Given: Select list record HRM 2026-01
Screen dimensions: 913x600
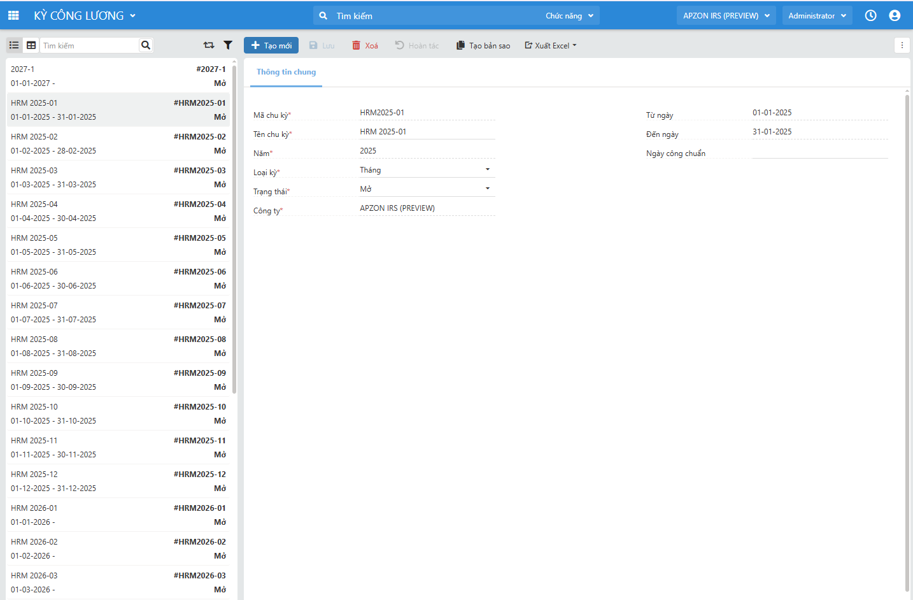Looking at the screenshot, I should 118,515.
